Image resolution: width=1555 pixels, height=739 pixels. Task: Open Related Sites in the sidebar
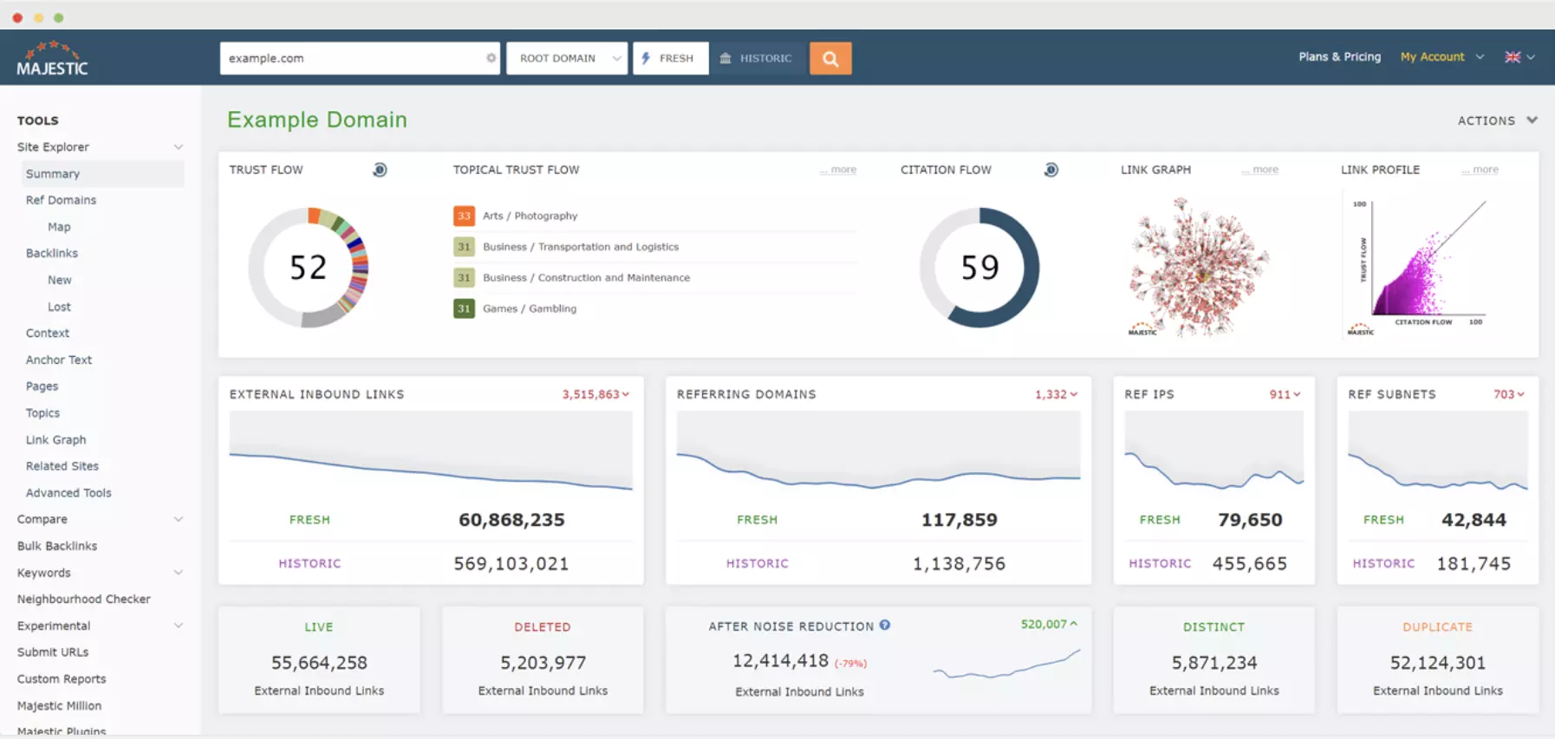(x=62, y=466)
